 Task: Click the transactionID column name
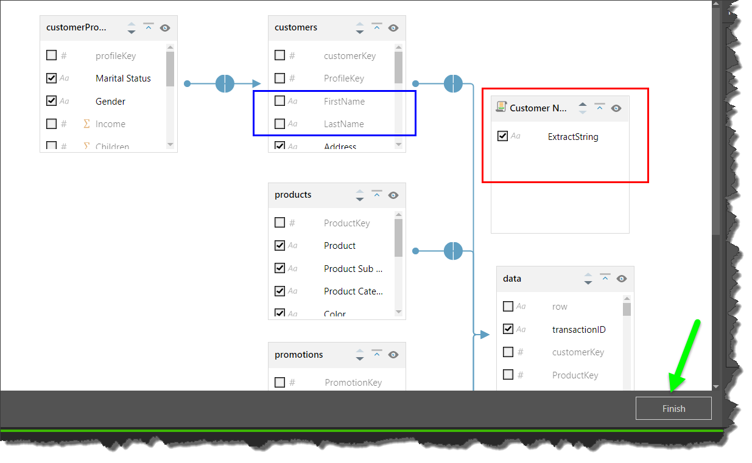tap(579, 330)
